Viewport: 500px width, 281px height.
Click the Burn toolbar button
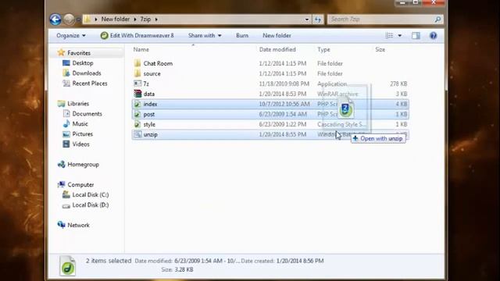click(242, 35)
